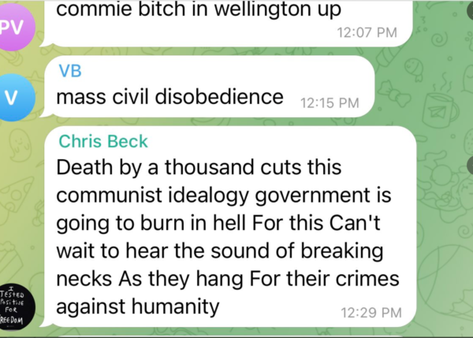This screenshot has height=338, width=473.
Task: Tap the ghost doodle on chat wallpaper
Action: 20,144
